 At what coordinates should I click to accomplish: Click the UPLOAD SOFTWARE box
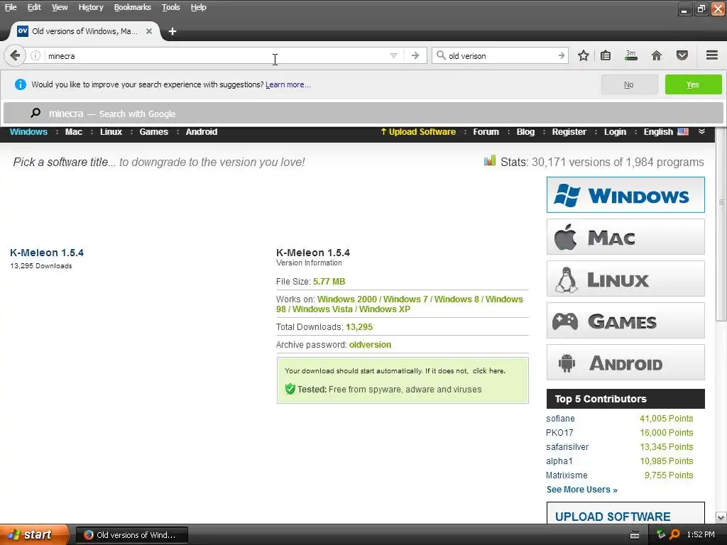point(625,514)
